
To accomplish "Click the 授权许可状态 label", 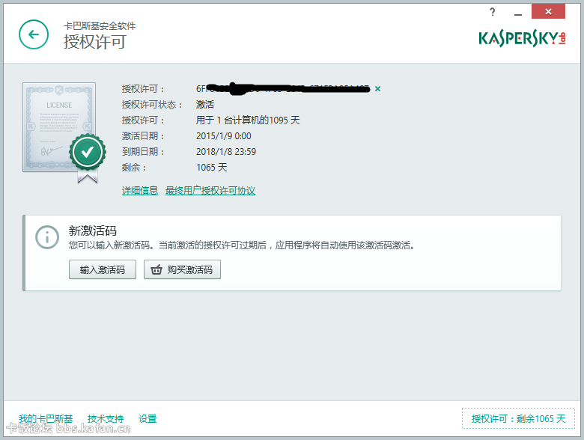I will click(152, 104).
